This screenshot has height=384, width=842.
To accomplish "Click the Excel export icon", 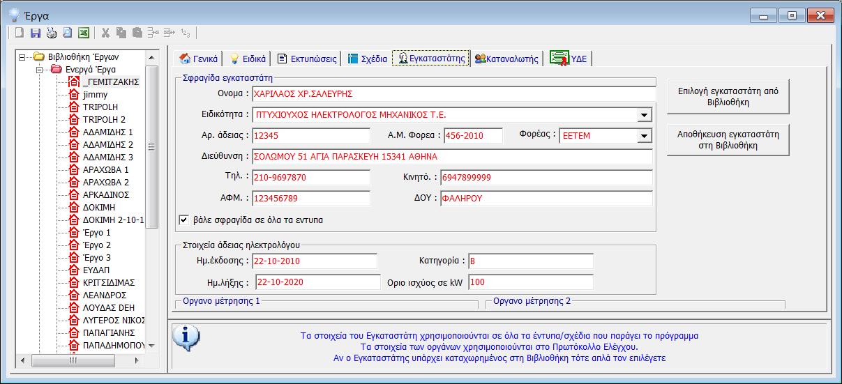I will point(84,32).
